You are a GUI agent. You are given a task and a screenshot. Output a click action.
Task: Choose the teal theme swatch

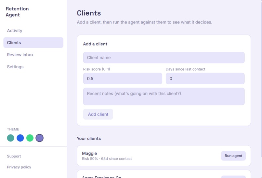10,138
